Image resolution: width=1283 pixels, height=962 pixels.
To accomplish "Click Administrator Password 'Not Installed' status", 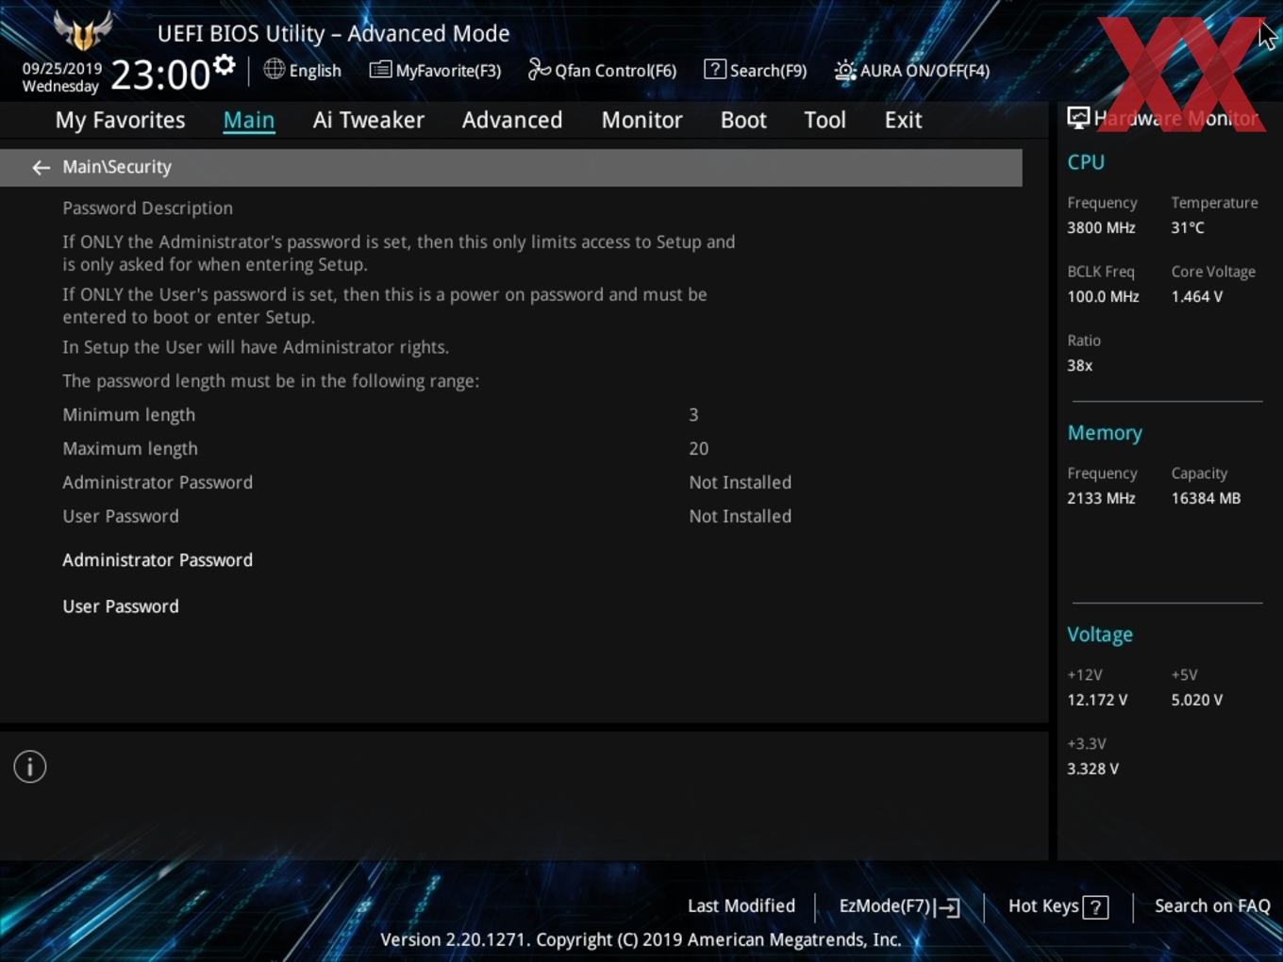I will [x=741, y=483].
